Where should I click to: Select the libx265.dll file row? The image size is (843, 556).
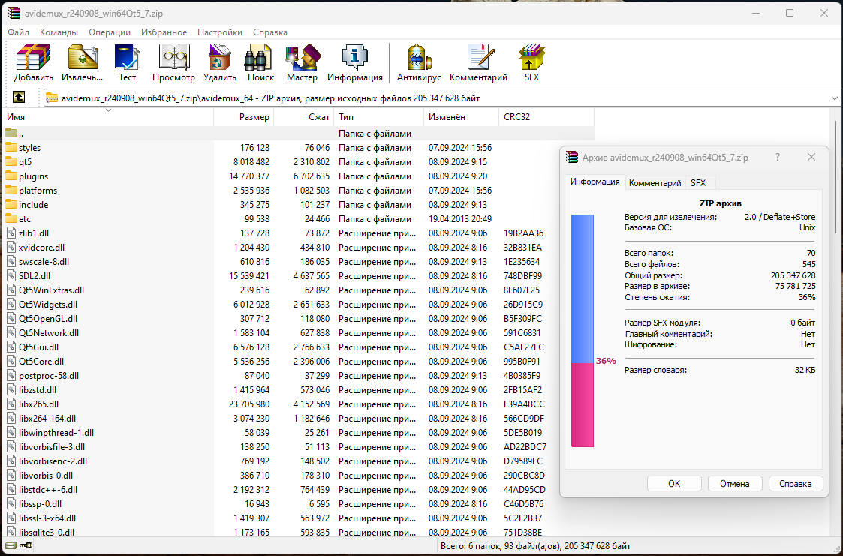38,404
